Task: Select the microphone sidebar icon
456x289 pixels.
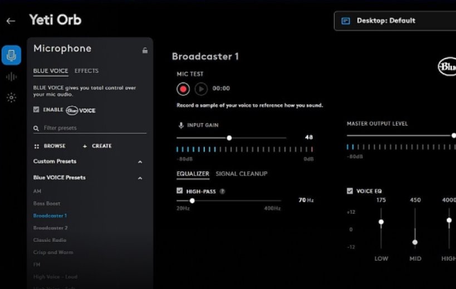Action: tap(11, 55)
